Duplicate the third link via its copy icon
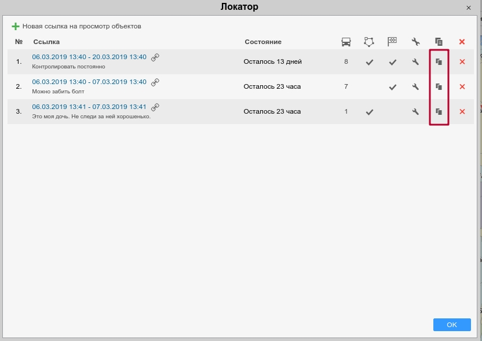The image size is (482, 341). (x=439, y=111)
